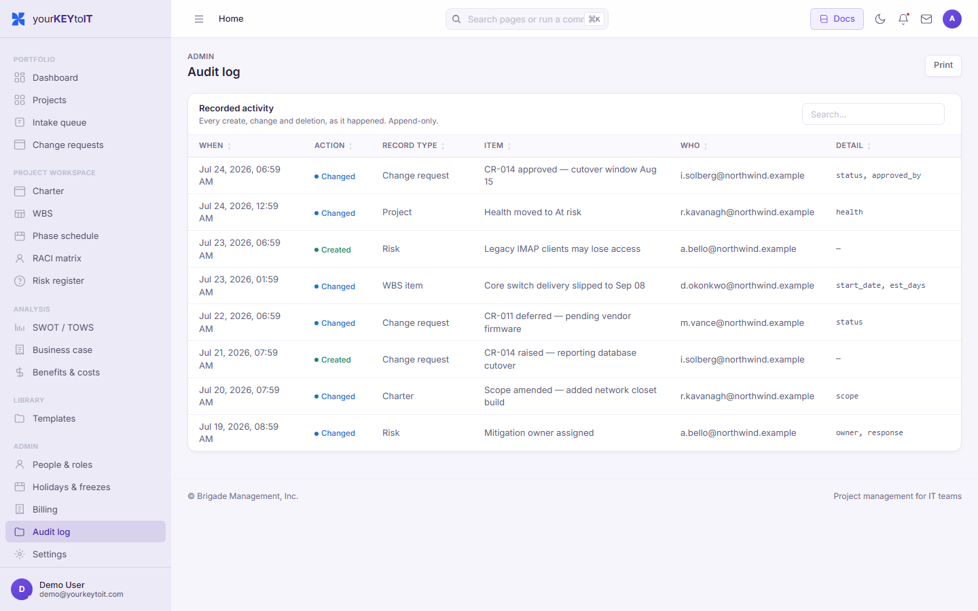Click 'Health moved to At risk' item
Image resolution: width=978 pixels, height=611 pixels.
(532, 212)
